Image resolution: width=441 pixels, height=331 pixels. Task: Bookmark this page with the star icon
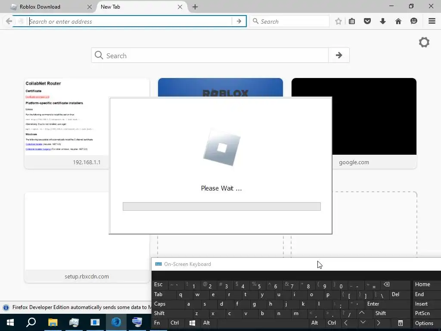tap(339, 22)
